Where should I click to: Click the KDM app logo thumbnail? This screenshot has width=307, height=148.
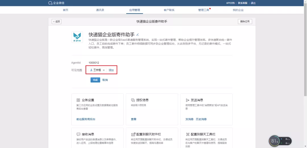(x=77, y=37)
